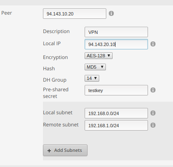Select the Remote subnet input 192.168.1.0/24
This screenshot has width=173, height=167.
[116, 126]
